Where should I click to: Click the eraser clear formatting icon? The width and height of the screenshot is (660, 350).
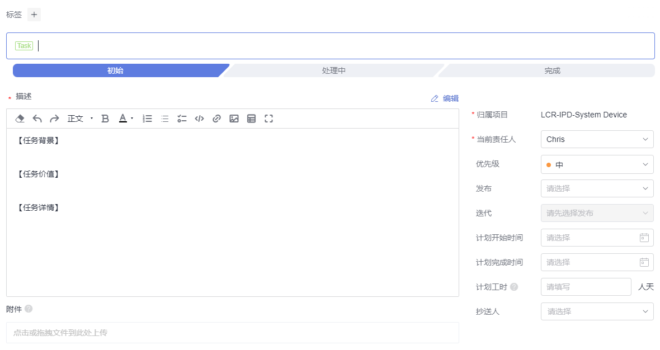(20, 119)
